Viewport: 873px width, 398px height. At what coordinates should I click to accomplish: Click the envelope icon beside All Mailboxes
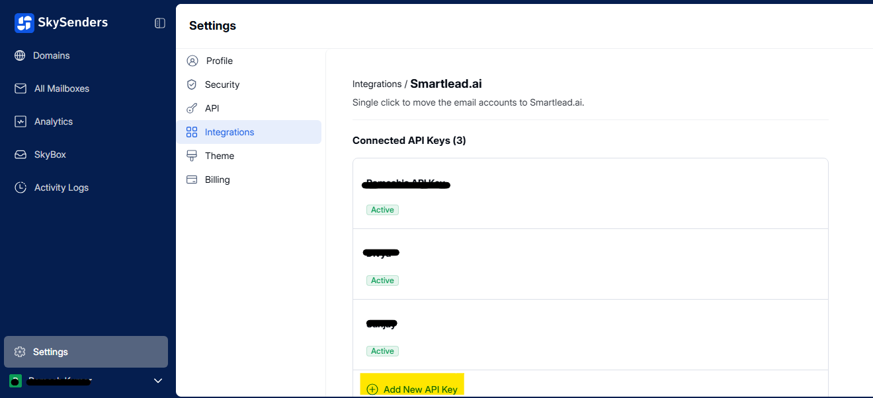pyautogui.click(x=21, y=88)
